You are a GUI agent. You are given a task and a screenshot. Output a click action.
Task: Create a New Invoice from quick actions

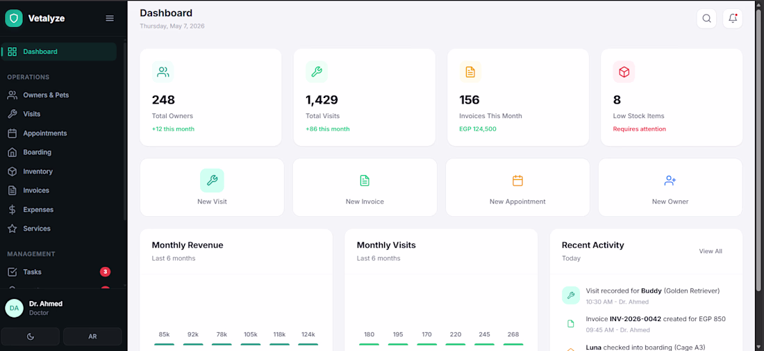click(365, 187)
